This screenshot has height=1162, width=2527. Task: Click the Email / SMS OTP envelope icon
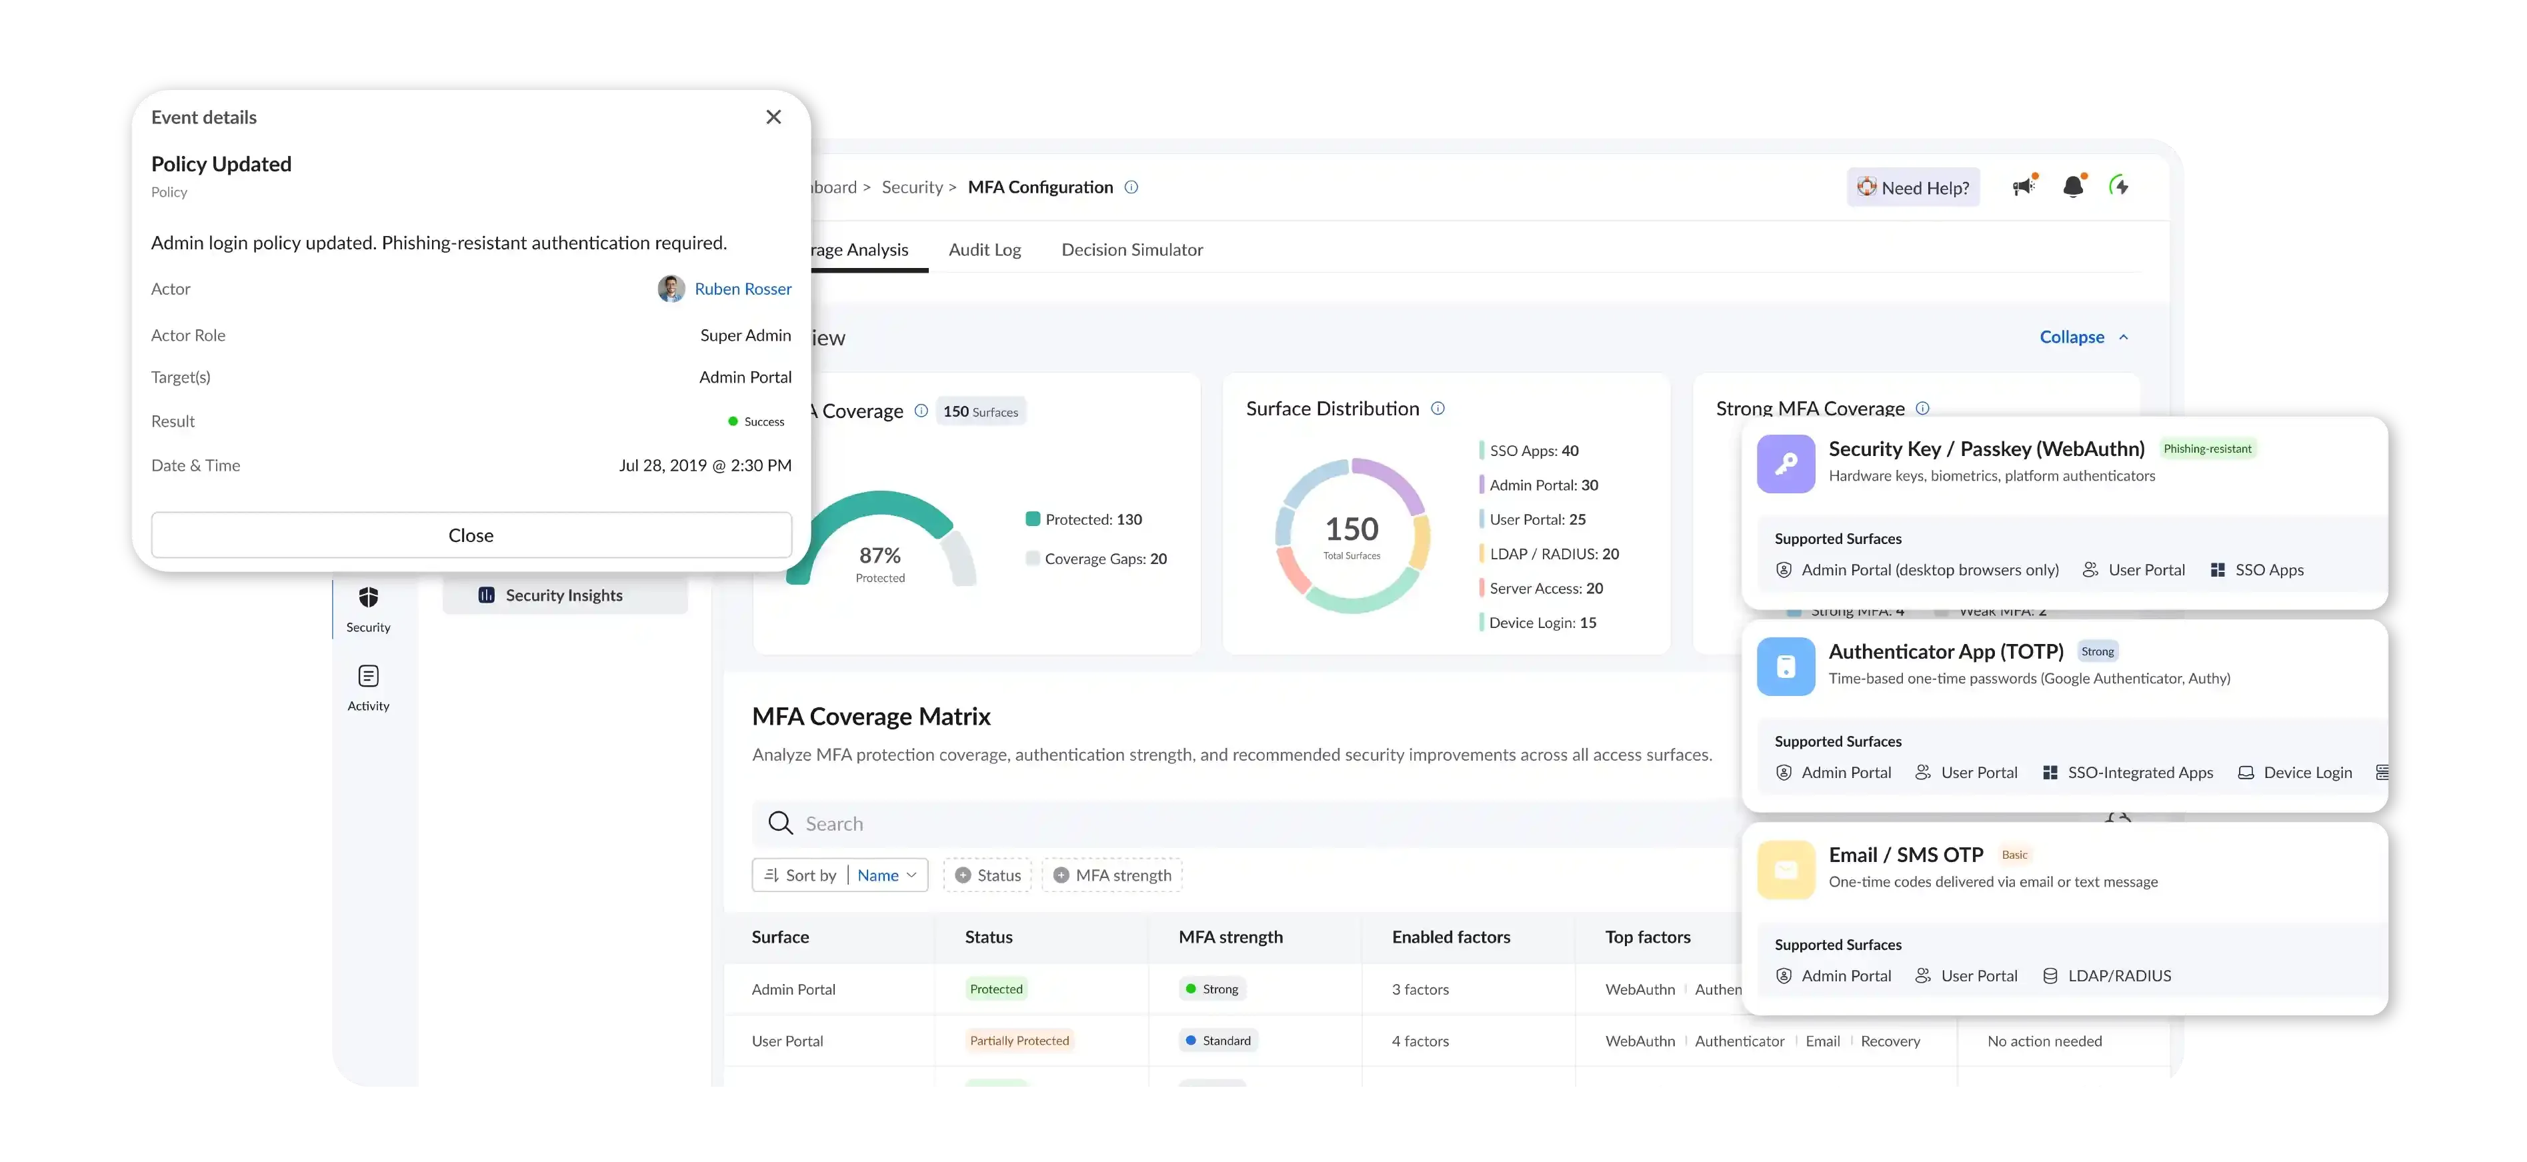tap(1786, 870)
